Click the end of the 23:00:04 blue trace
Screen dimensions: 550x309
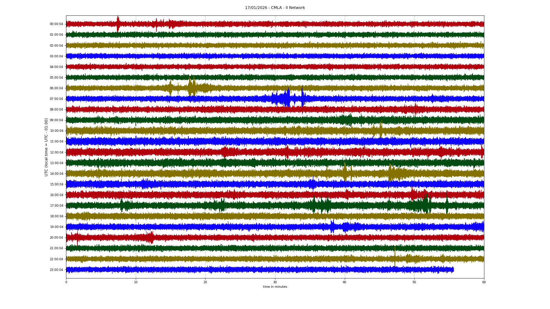(453, 270)
